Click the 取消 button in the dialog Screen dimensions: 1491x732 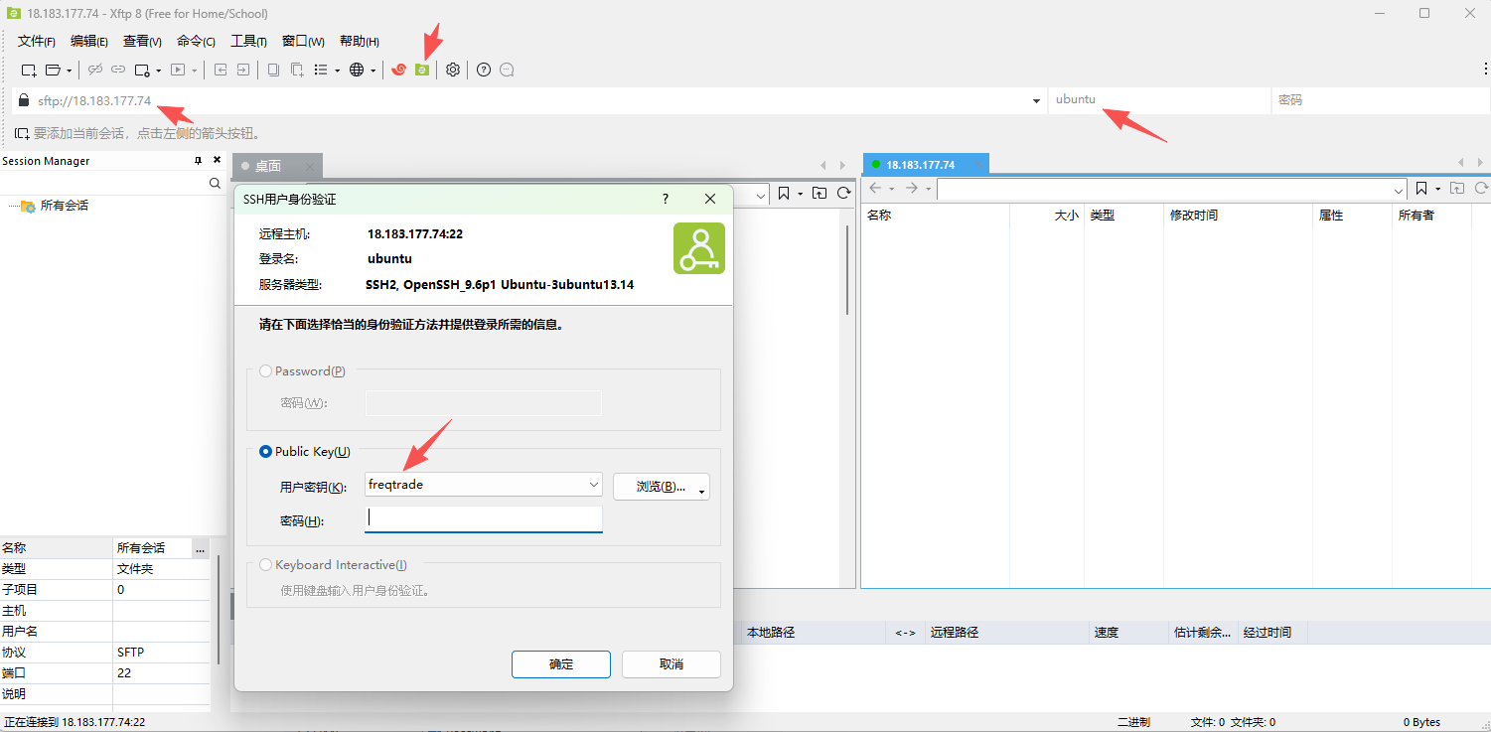pyautogui.click(x=671, y=664)
